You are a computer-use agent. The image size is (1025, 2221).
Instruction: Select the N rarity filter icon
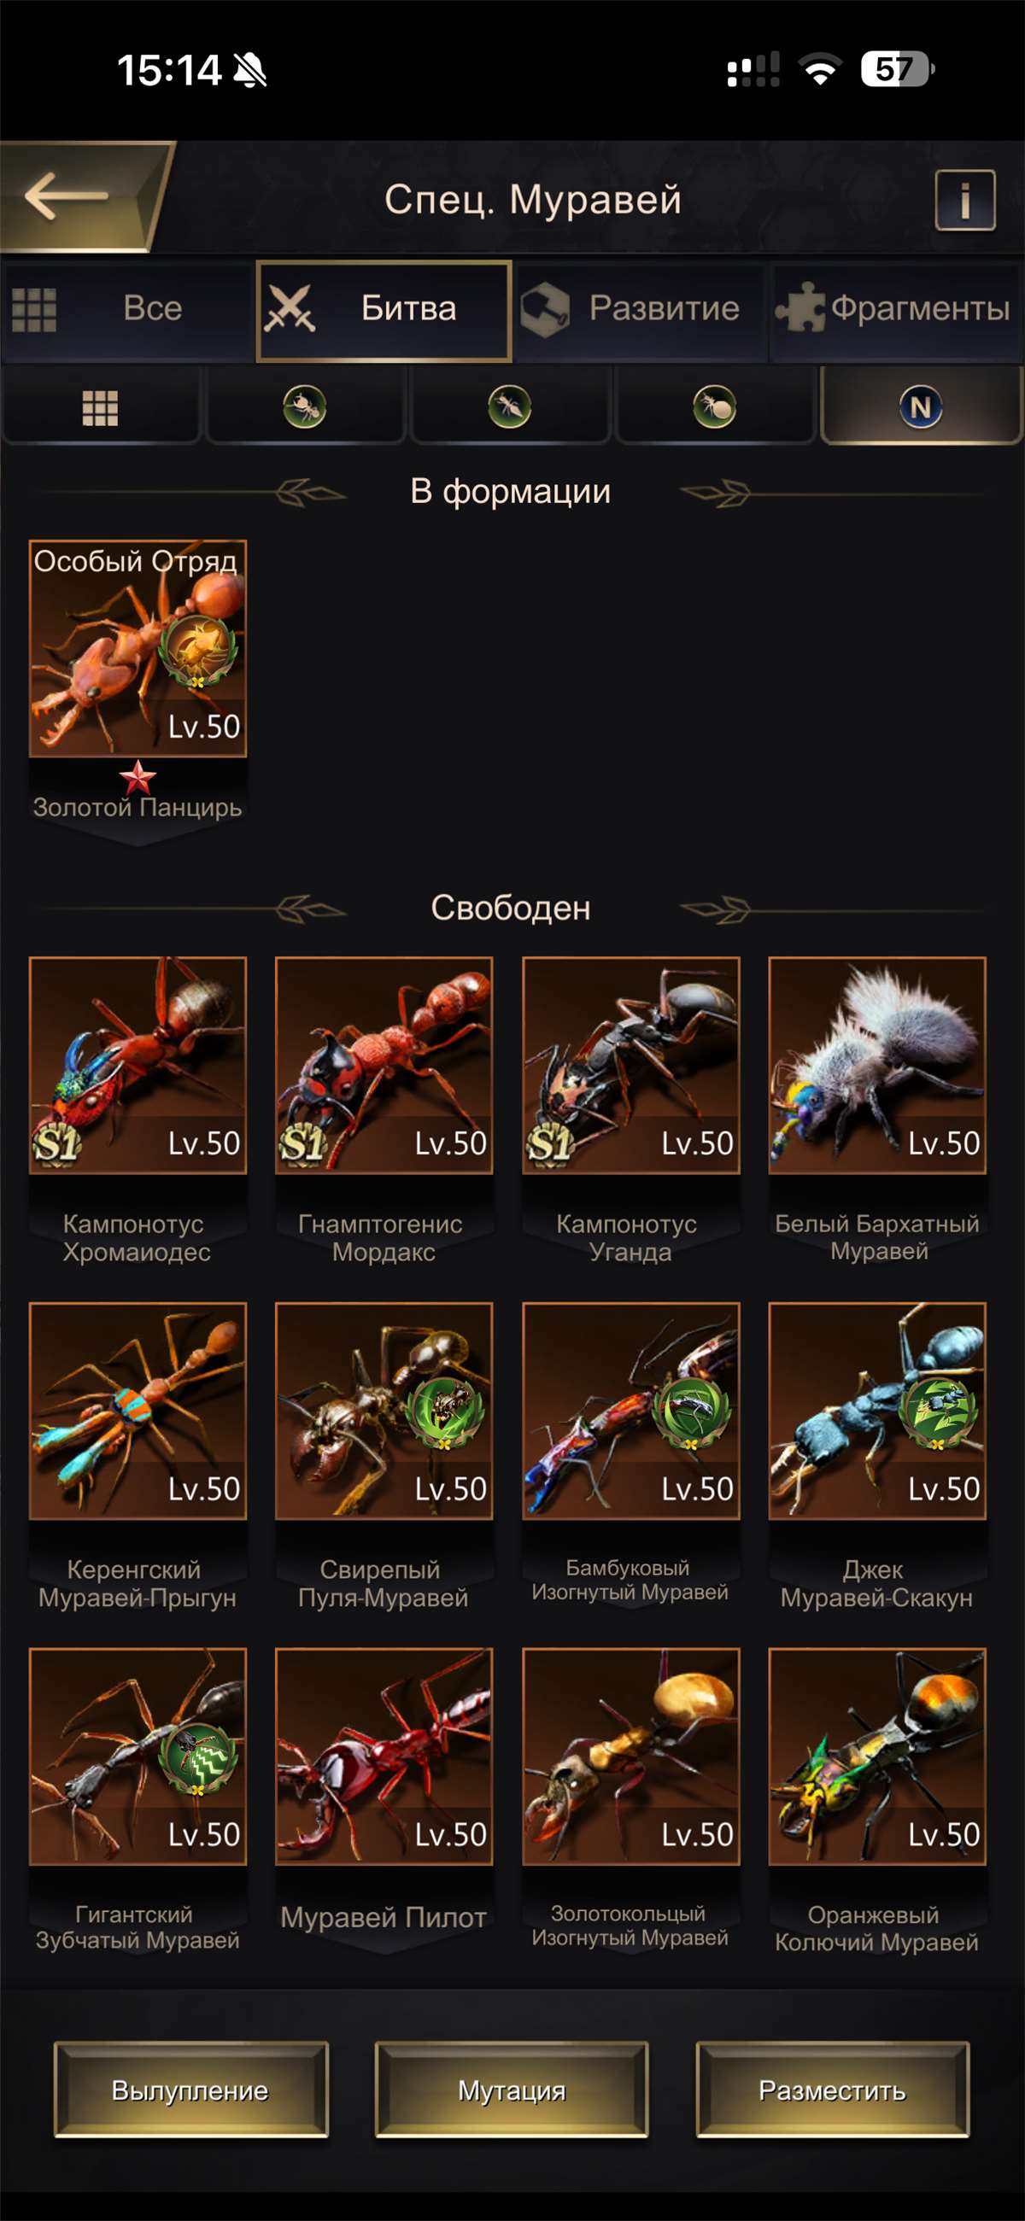[921, 407]
